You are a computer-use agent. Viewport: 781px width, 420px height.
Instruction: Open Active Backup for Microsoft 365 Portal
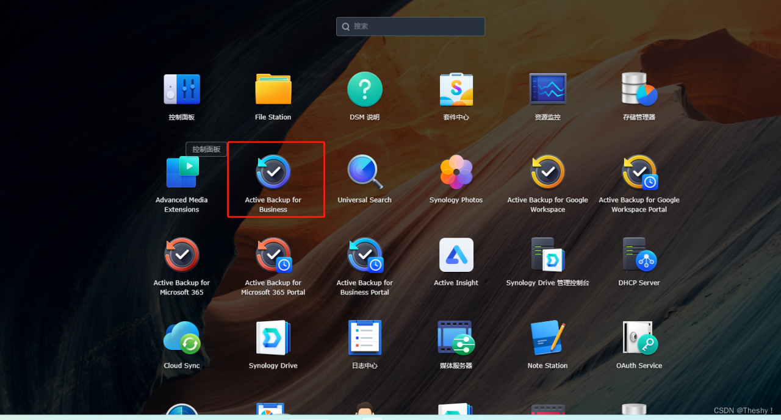click(x=273, y=254)
